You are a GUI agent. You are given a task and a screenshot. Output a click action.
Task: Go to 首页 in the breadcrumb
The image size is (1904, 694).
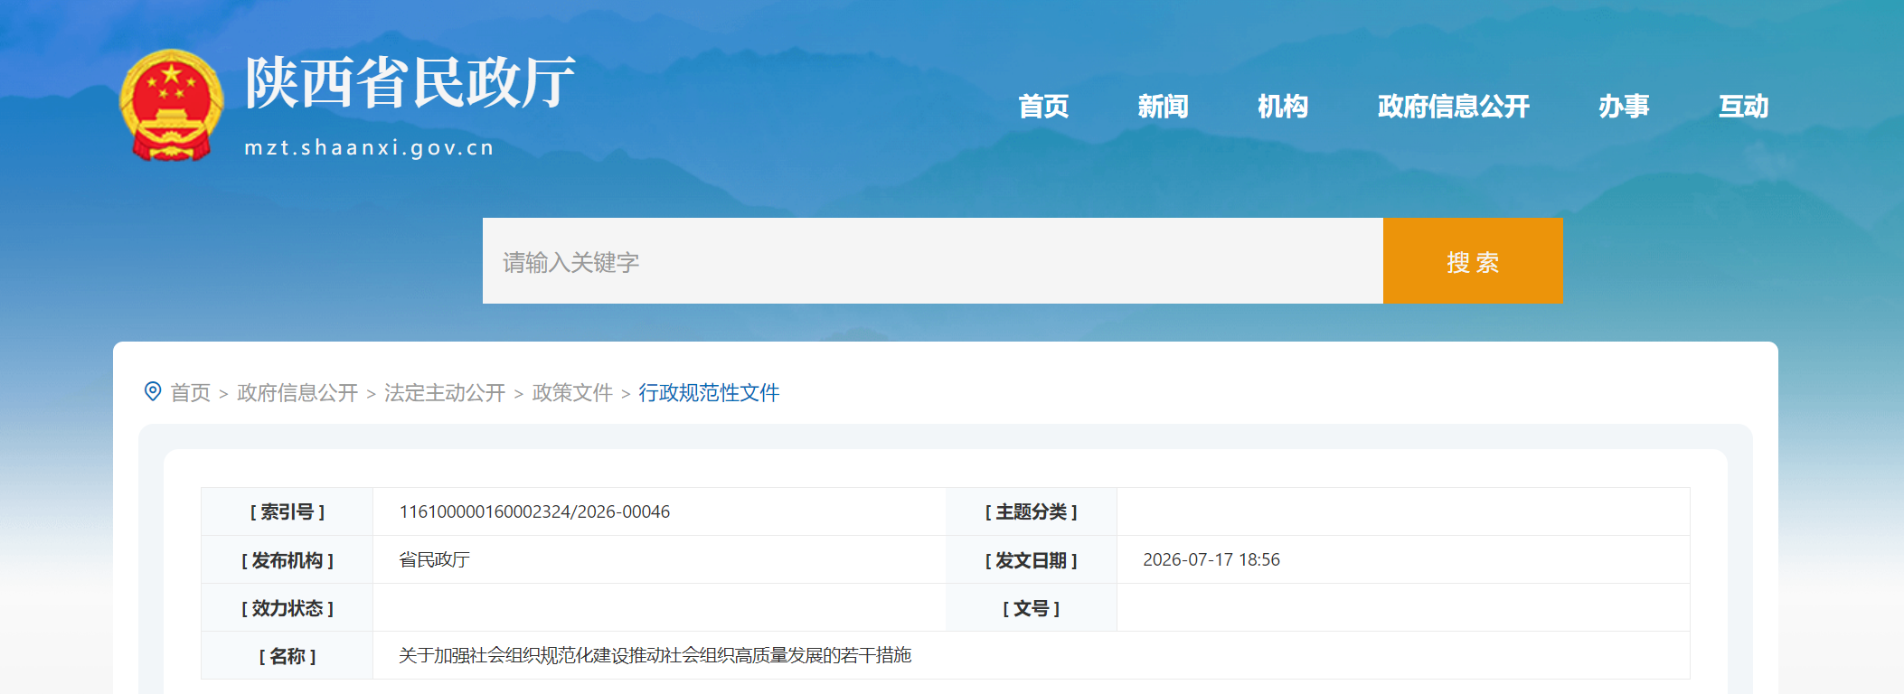coord(191,393)
